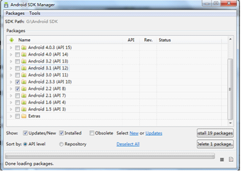Click the Deselect All link
241x171 pixels.
pos(128,144)
